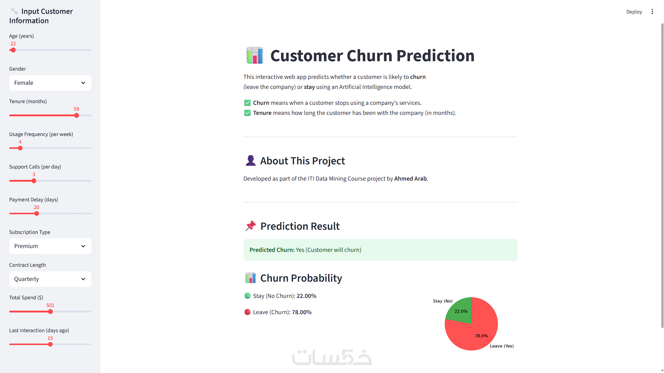Click the Age slider handle
Screen dimensions: 664x373
tap(13, 50)
